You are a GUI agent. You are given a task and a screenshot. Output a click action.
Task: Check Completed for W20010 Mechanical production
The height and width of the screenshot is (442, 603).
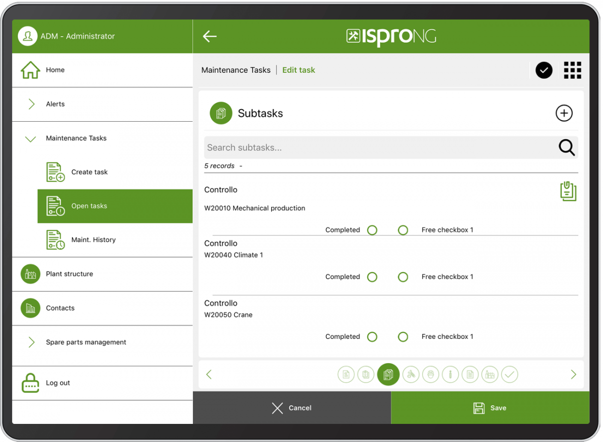(x=372, y=230)
